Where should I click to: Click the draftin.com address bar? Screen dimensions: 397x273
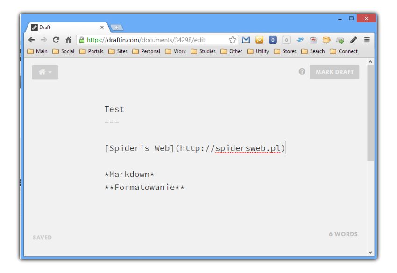[157, 40]
